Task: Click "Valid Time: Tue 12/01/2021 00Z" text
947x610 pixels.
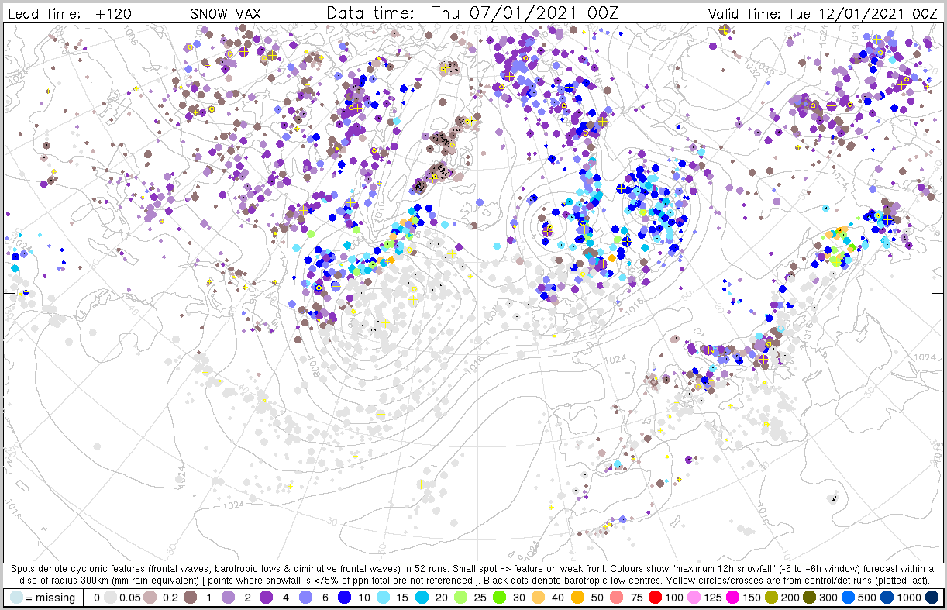Action: (823, 13)
